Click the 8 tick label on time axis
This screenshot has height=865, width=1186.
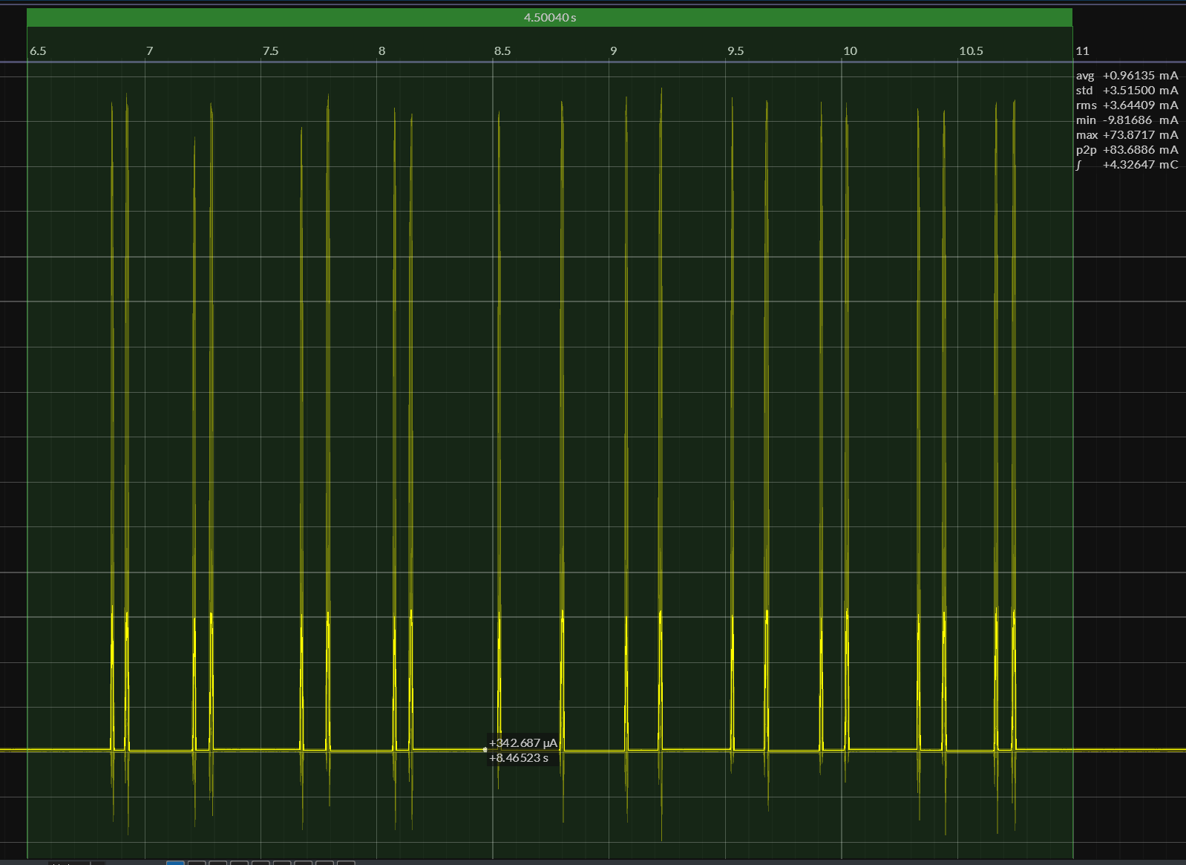tap(381, 51)
